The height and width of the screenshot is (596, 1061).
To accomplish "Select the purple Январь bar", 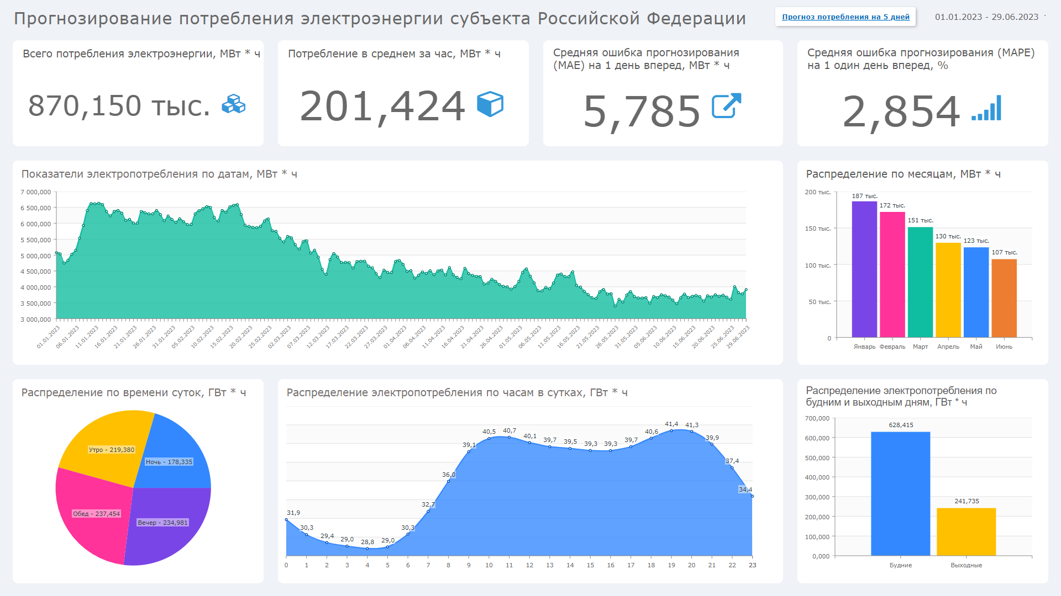I will pos(864,269).
